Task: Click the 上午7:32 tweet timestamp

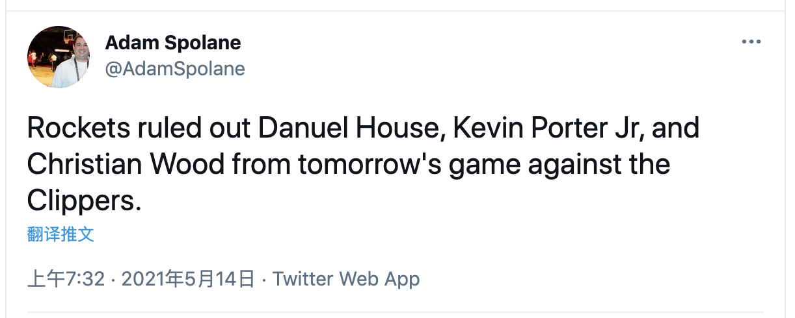Action: [66, 279]
